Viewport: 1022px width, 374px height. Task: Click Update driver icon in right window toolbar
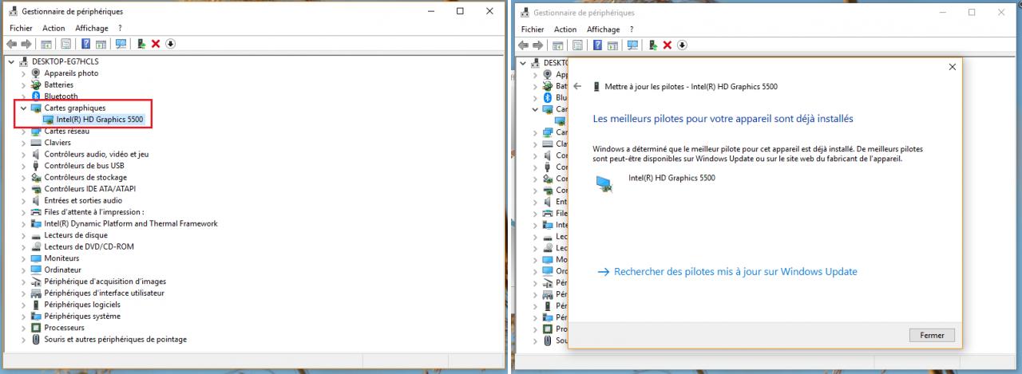[x=652, y=45]
